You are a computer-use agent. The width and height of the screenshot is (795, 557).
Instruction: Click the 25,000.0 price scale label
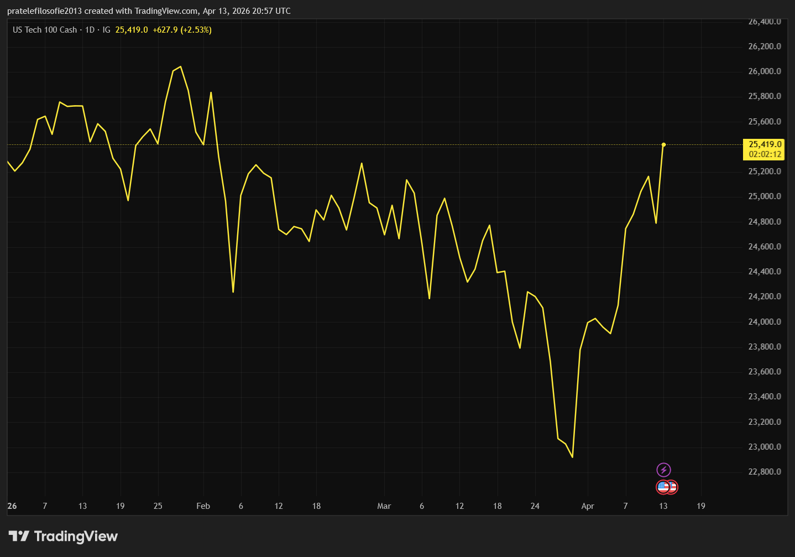765,196
